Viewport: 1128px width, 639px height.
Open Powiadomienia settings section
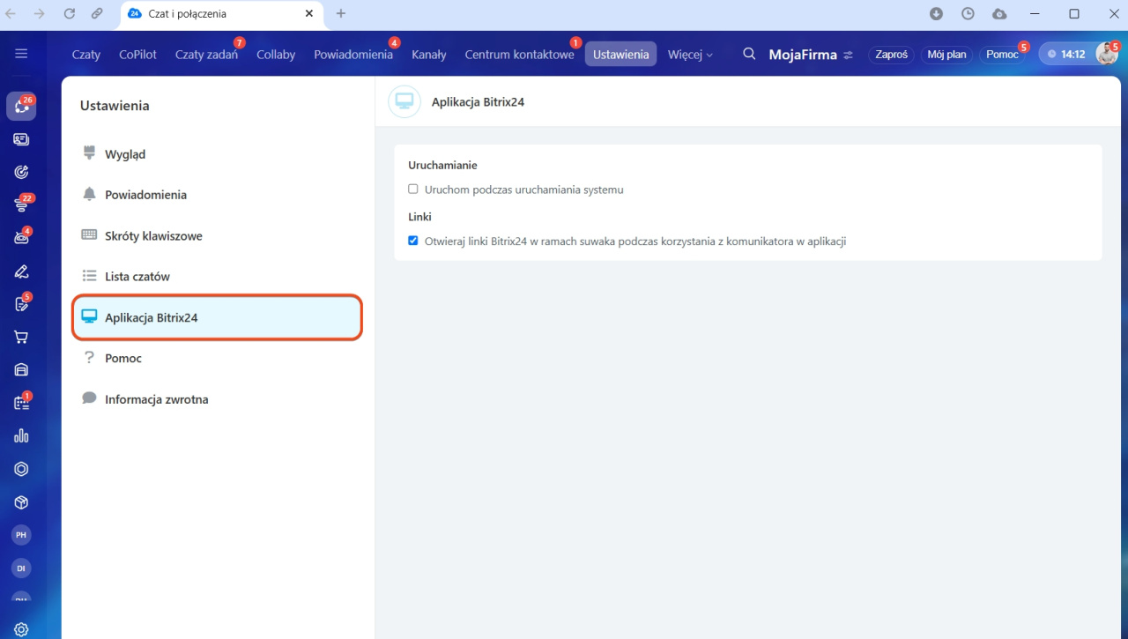click(145, 195)
